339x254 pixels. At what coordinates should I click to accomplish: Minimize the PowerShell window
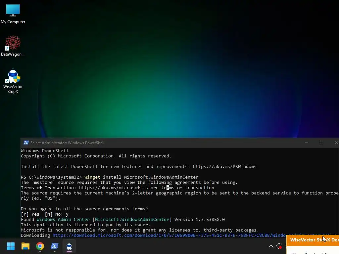coord(306,143)
